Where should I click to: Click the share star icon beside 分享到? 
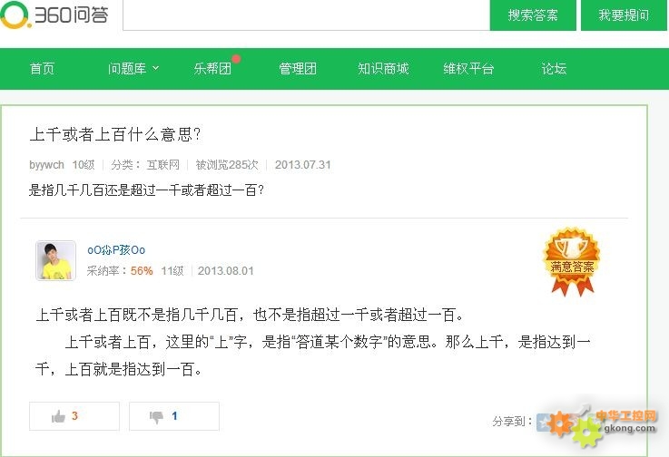point(544,422)
